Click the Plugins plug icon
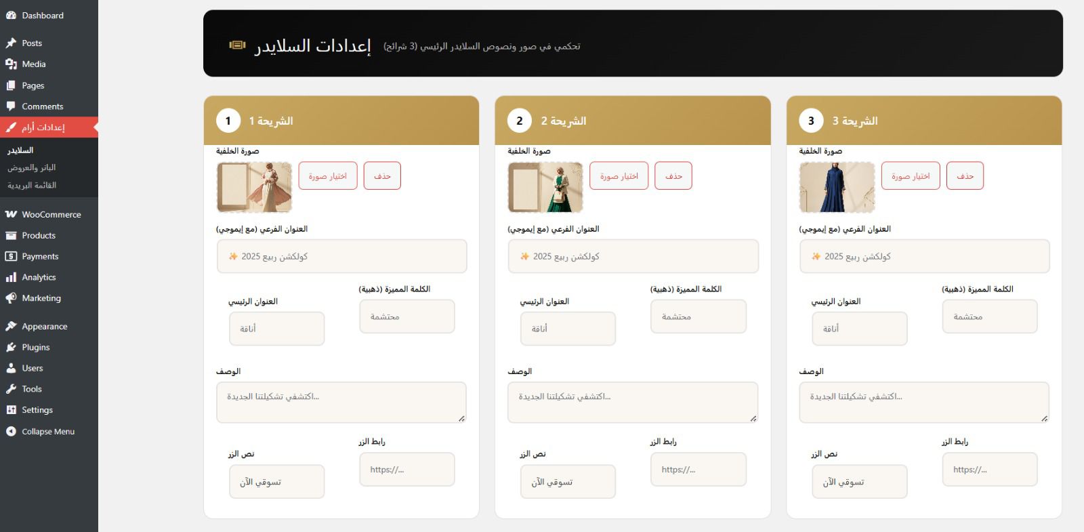 (x=11, y=348)
